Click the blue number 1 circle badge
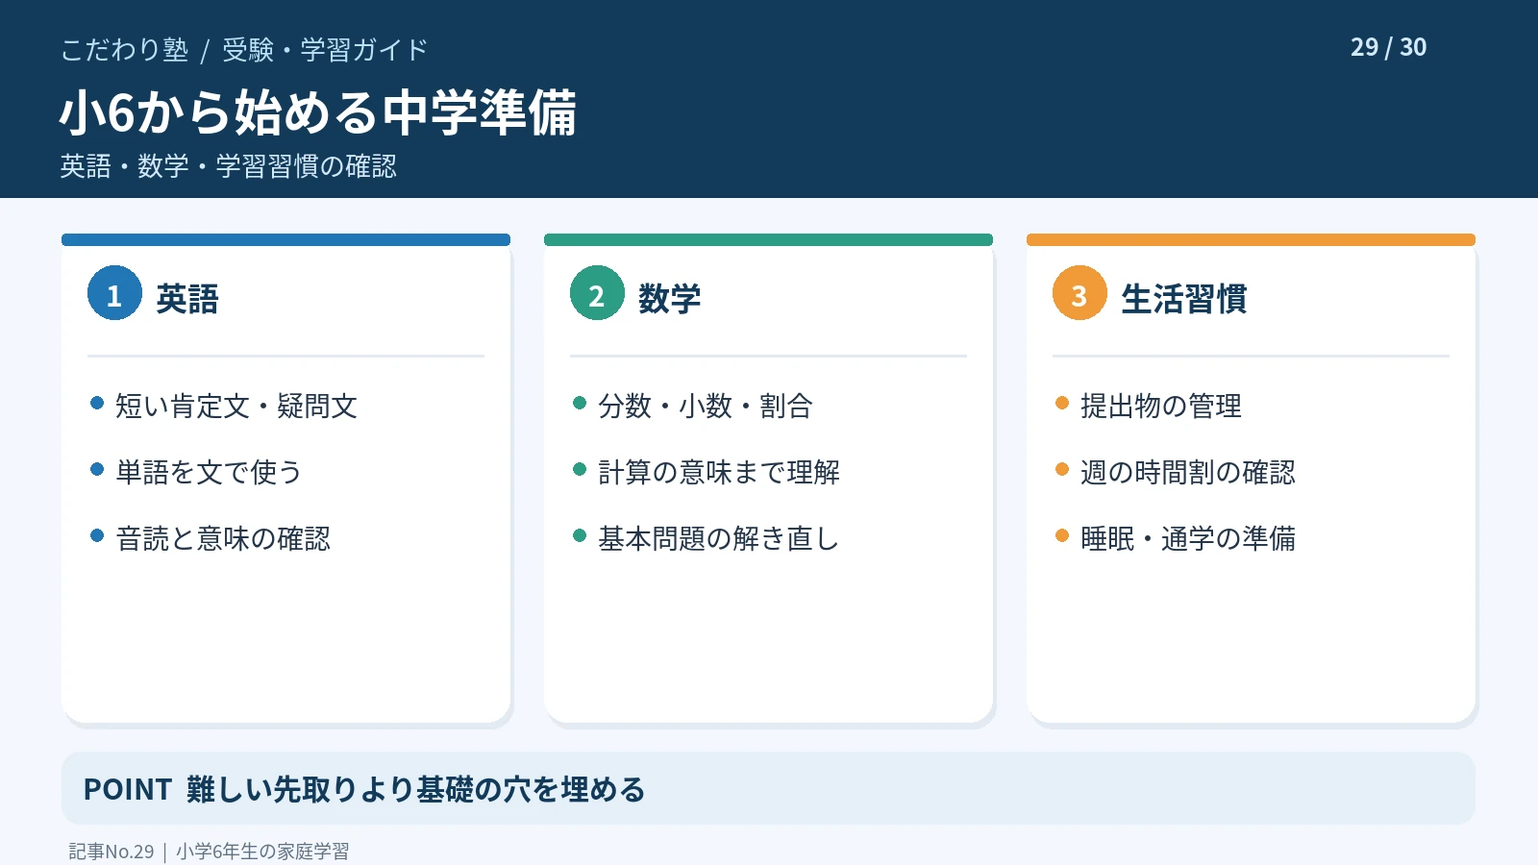 pos(114,293)
